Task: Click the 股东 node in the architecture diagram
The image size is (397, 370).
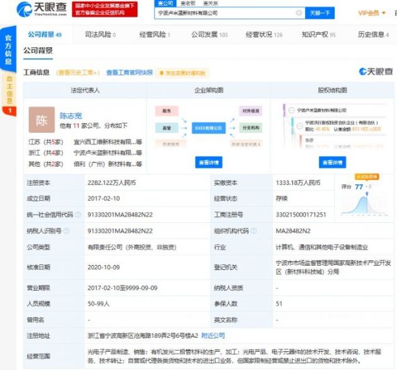Action: pyautogui.click(x=166, y=111)
